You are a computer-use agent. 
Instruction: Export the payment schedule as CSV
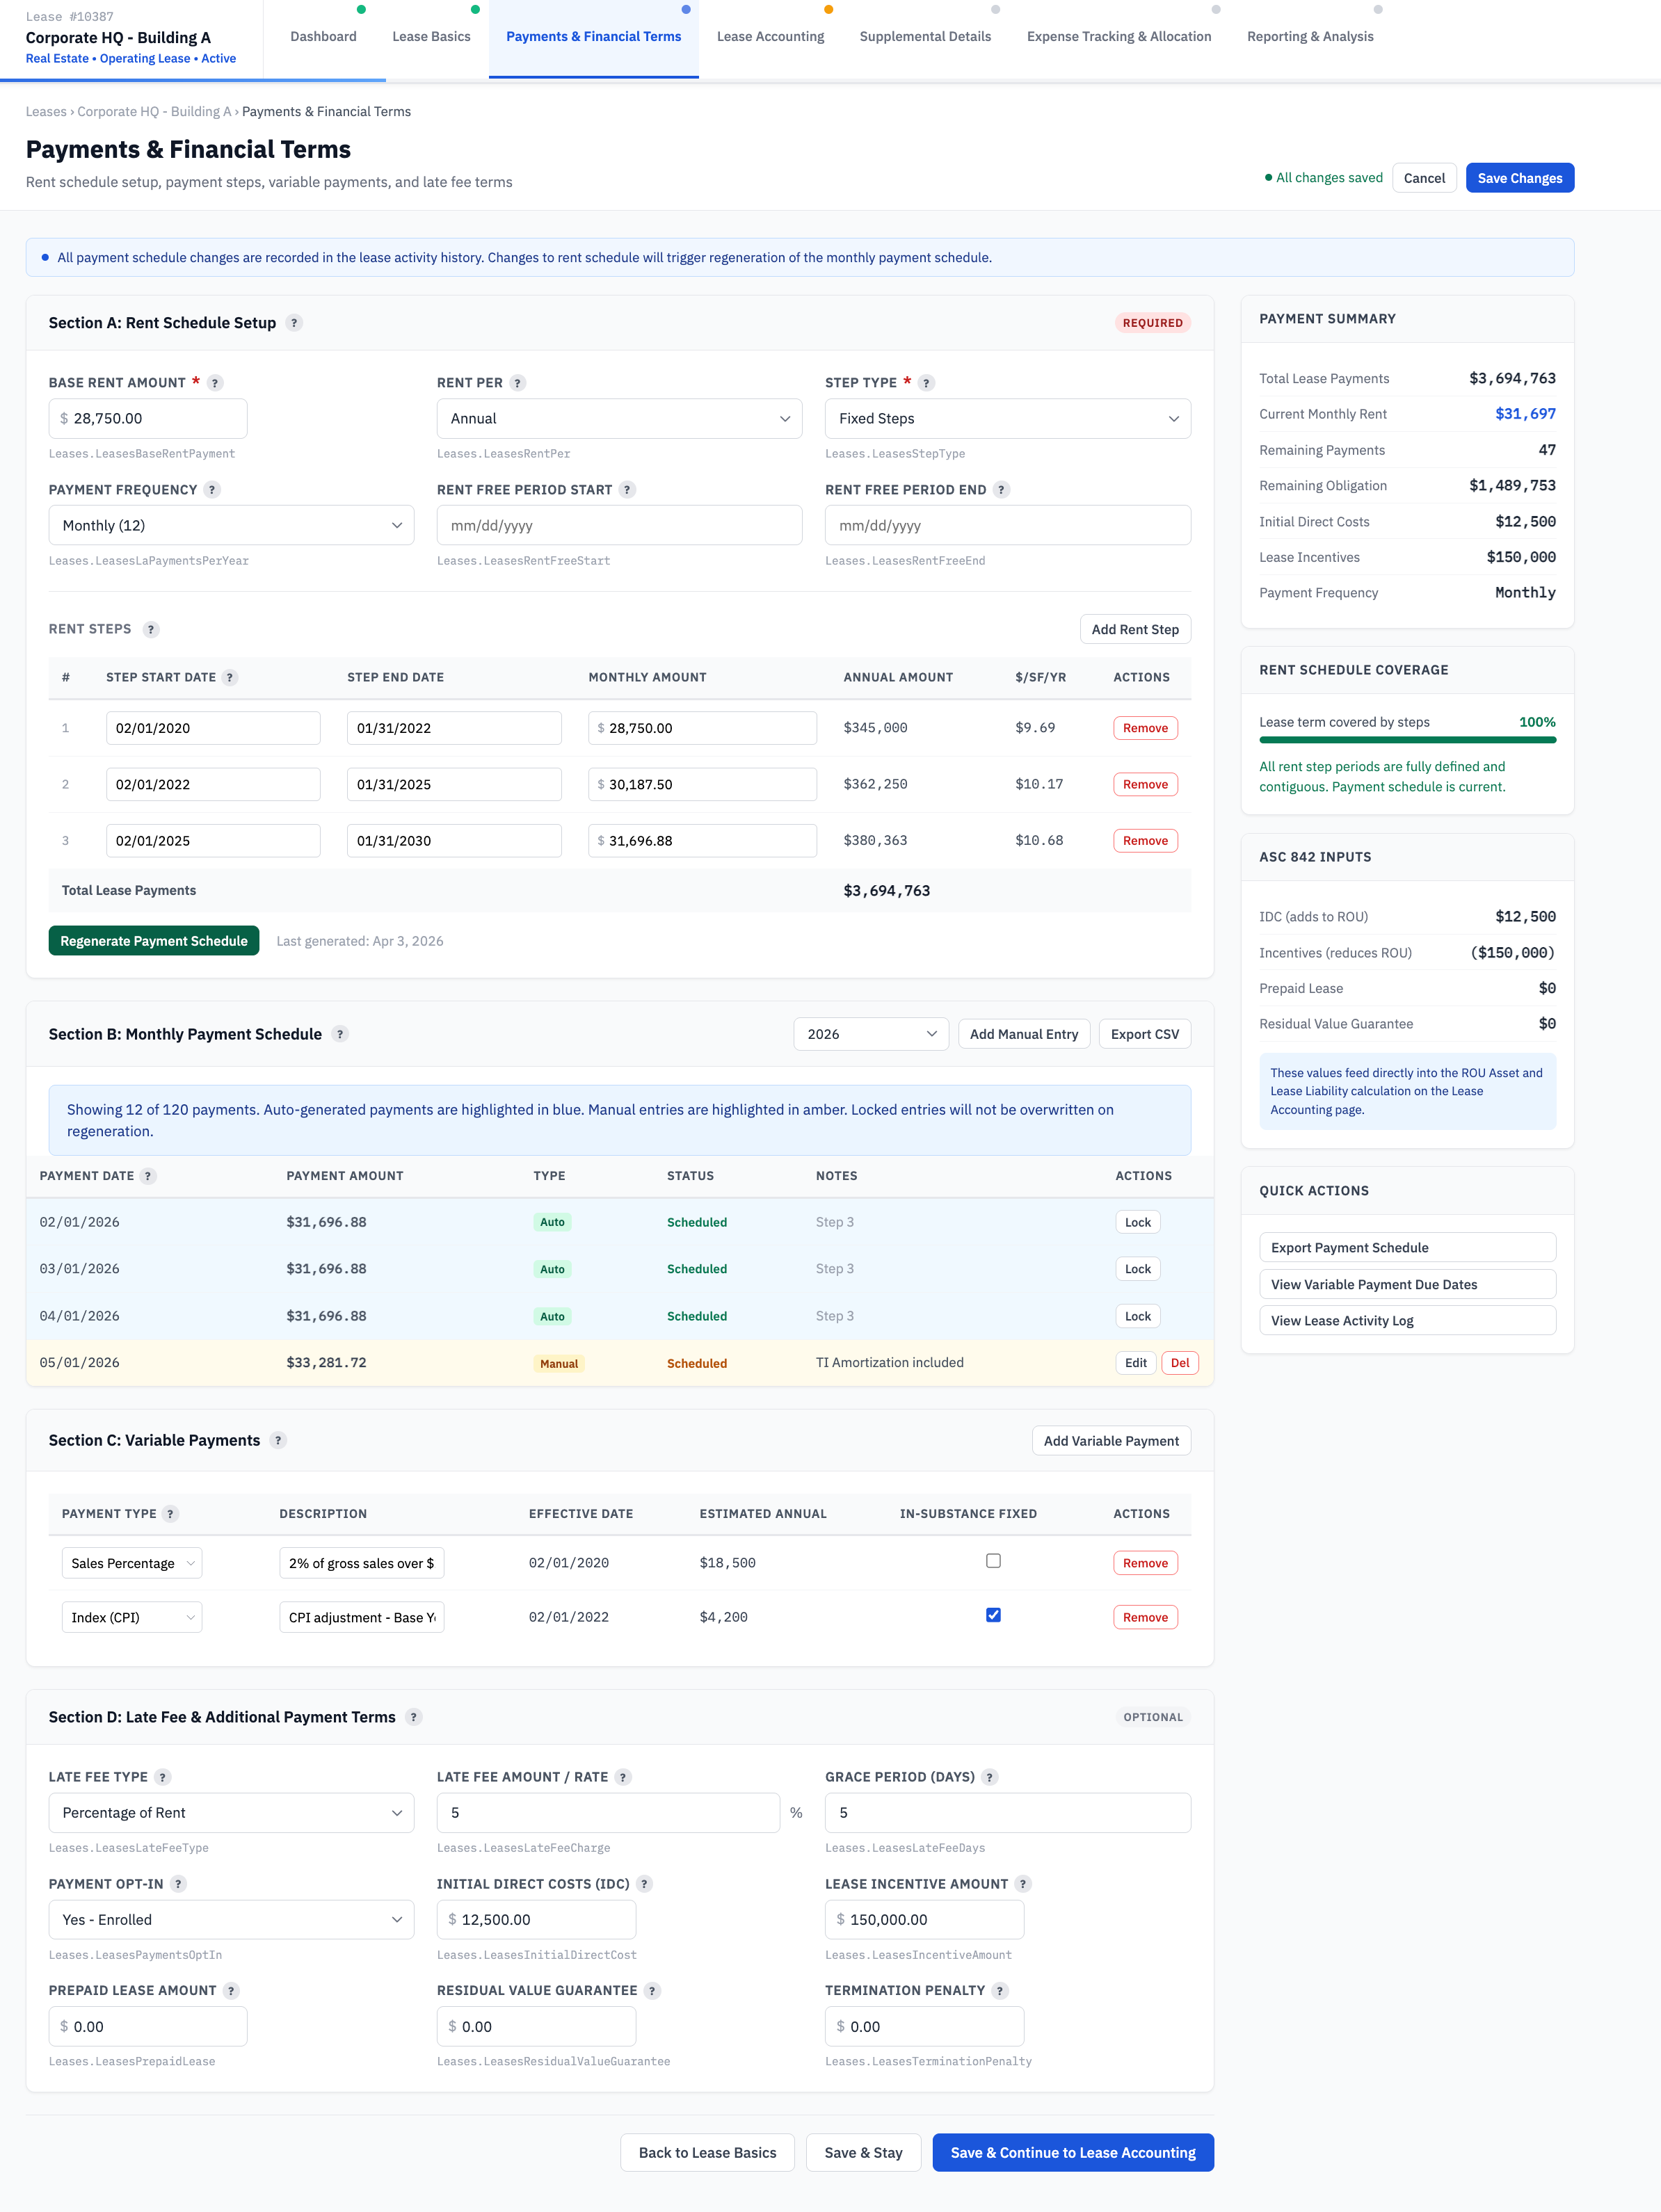[1144, 1033]
